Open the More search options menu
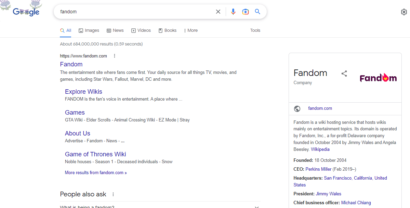Viewport: 410px width, 208px height. pyautogui.click(x=190, y=30)
